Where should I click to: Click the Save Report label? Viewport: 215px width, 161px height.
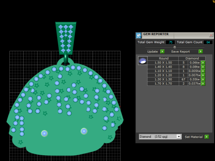(x=181, y=51)
